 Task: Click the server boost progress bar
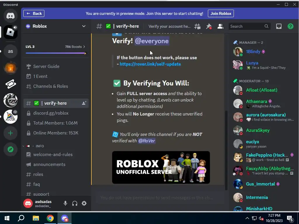[56, 53]
